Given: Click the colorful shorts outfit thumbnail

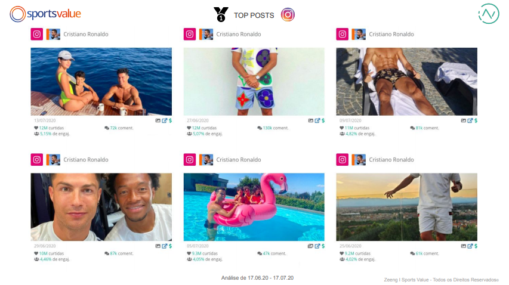Looking at the screenshot, I should [x=254, y=82].
